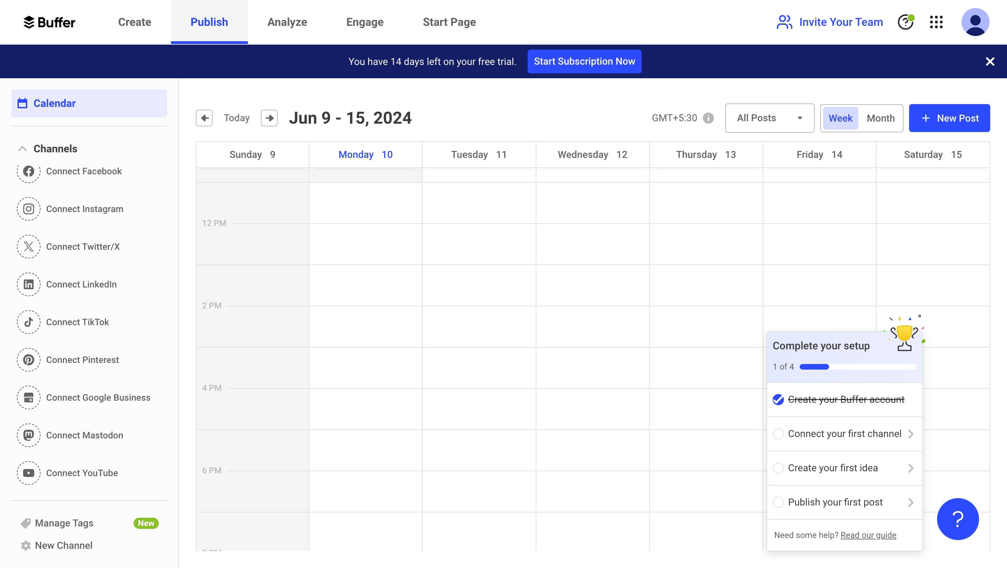This screenshot has width=1007, height=568.
Task: Click the New Channel gear icon
Action: tap(26, 545)
